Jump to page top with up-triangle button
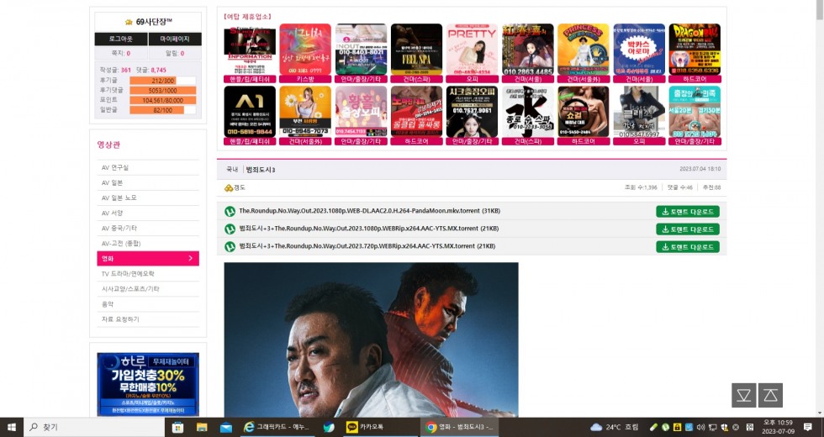Viewport: 824px width, 437px height. tap(770, 395)
